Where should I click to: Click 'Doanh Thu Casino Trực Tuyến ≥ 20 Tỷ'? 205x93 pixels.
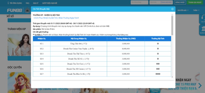(x=79, y=49)
